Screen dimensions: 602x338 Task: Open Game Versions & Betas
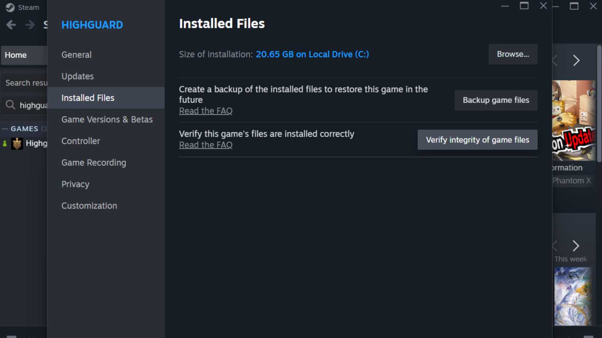pyautogui.click(x=107, y=119)
